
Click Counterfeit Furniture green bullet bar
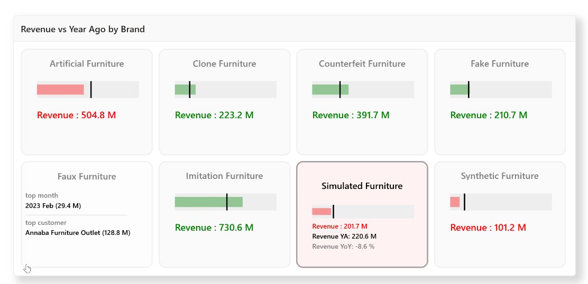(330, 89)
